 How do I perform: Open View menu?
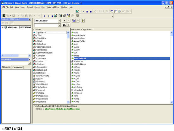click(17, 7)
